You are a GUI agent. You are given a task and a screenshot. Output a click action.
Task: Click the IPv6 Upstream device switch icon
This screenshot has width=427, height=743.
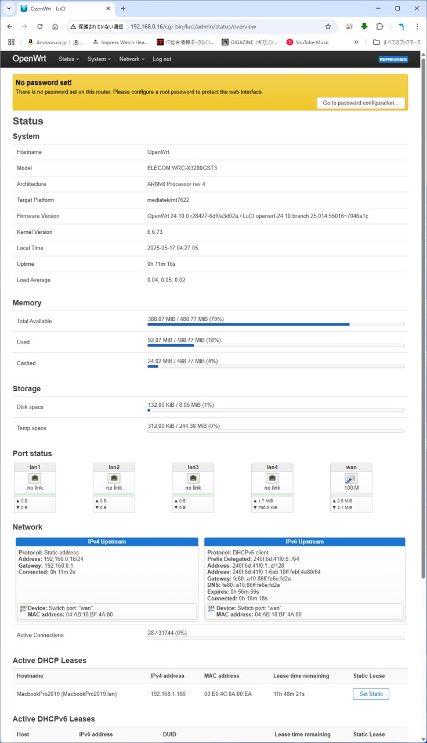[212, 608]
